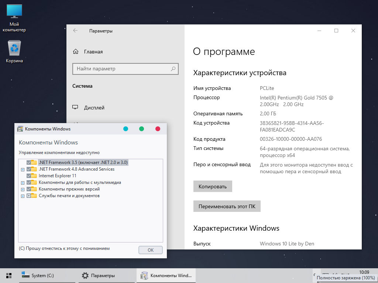
Task: Click device name value PCLite
Action: coord(267,88)
